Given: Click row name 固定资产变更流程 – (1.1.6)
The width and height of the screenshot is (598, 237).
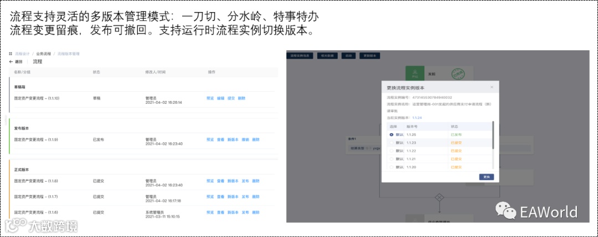Looking at the screenshot, I should pos(36,212).
